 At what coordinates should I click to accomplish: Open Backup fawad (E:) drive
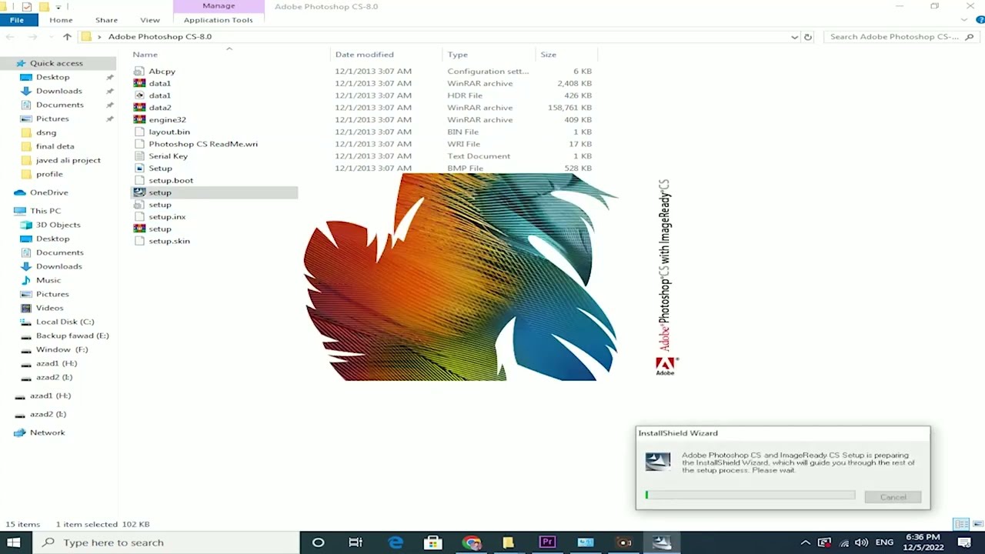point(72,335)
